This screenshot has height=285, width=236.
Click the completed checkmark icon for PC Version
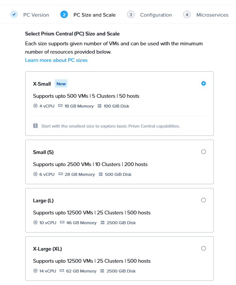tap(14, 15)
